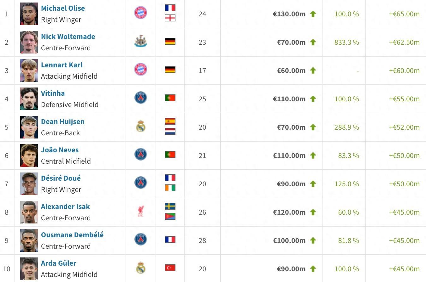Click the PSG crest in Ousmane Dembélé's row
Screen dimensions: 426x282
coord(141,240)
